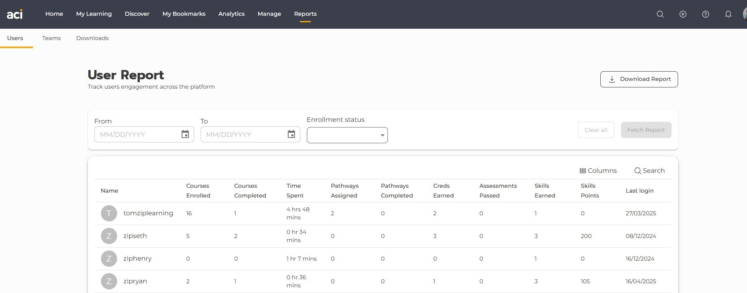The image size is (747, 293).
Task: Go to My Learning page
Action: click(x=94, y=14)
